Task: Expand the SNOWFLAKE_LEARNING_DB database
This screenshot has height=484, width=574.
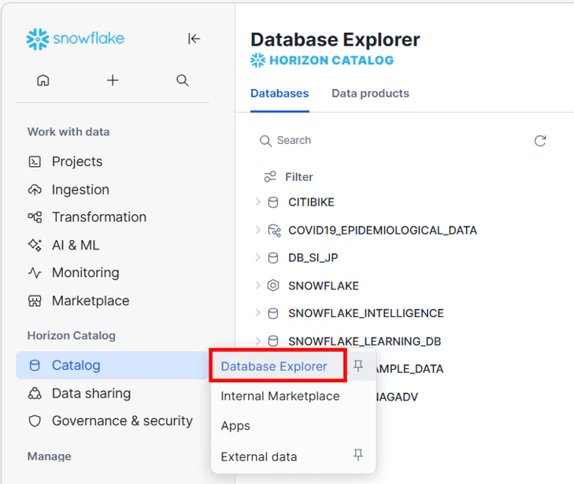Action: coord(258,341)
